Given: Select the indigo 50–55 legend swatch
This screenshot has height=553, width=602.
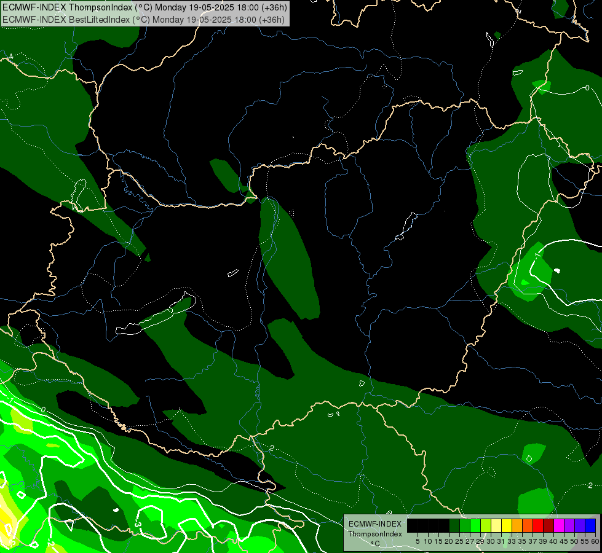Looking at the screenshot, I should (580, 525).
